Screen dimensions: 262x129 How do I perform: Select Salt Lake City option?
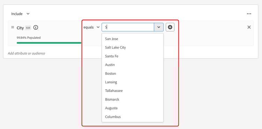[132, 47]
